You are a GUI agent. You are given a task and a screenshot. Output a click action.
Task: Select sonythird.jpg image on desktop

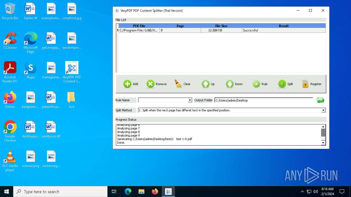(72, 11)
